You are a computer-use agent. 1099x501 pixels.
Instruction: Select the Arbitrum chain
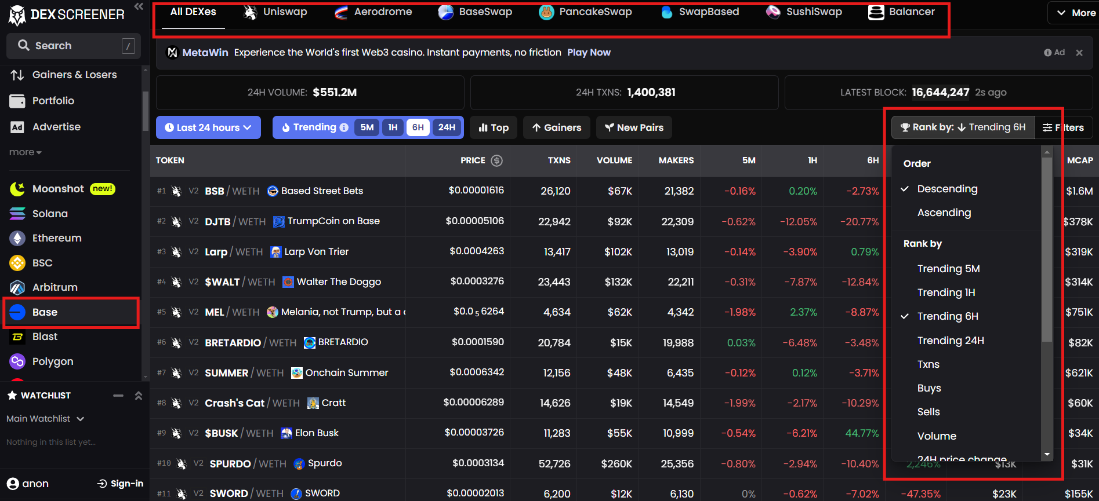point(43,287)
